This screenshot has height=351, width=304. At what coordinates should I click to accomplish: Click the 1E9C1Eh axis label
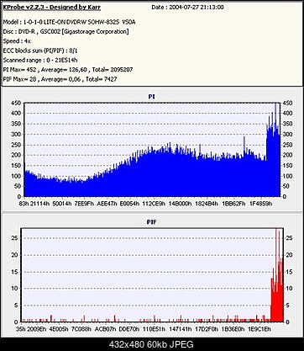pos(259,329)
